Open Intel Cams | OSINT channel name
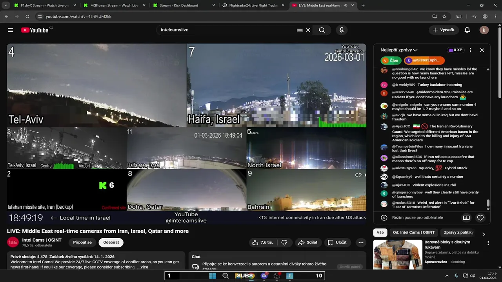The width and height of the screenshot is (502, 282). pyautogui.click(x=42, y=240)
